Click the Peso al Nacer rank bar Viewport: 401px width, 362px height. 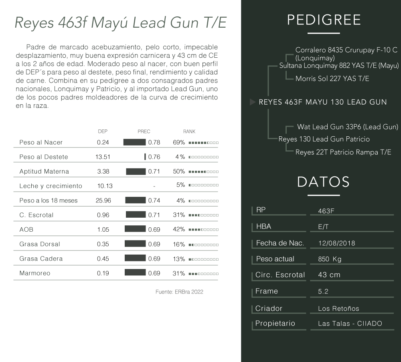204,143
